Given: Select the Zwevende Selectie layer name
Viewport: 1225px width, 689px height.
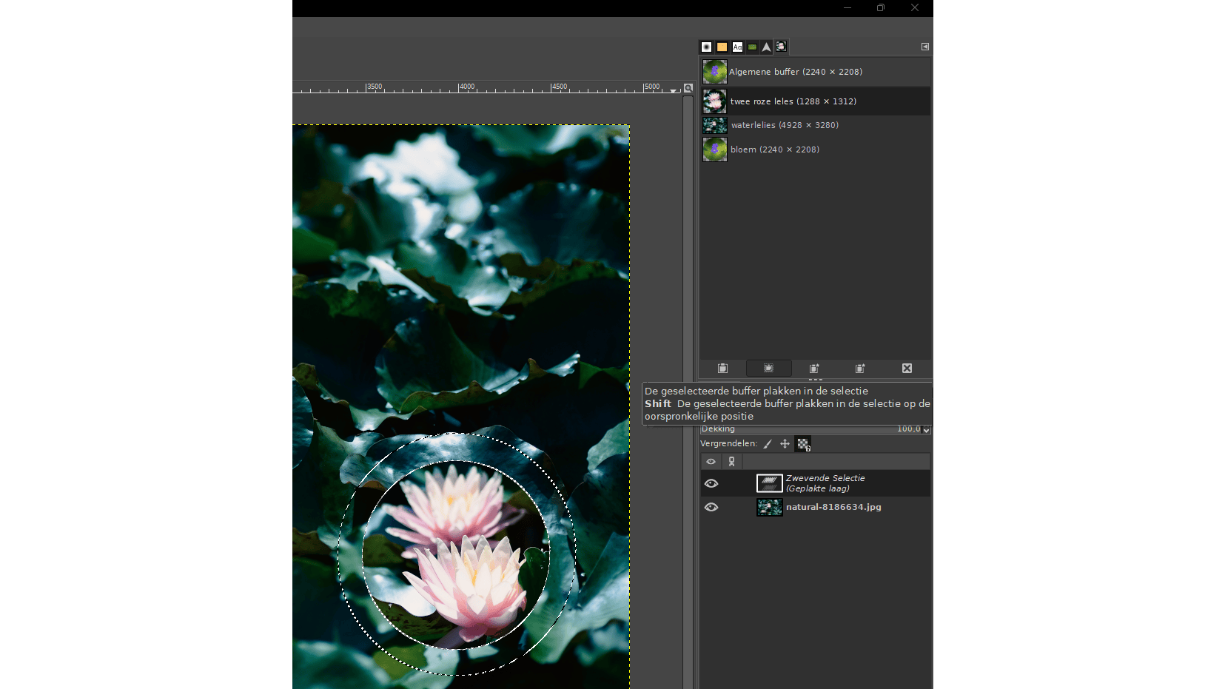Looking at the screenshot, I should click(825, 483).
